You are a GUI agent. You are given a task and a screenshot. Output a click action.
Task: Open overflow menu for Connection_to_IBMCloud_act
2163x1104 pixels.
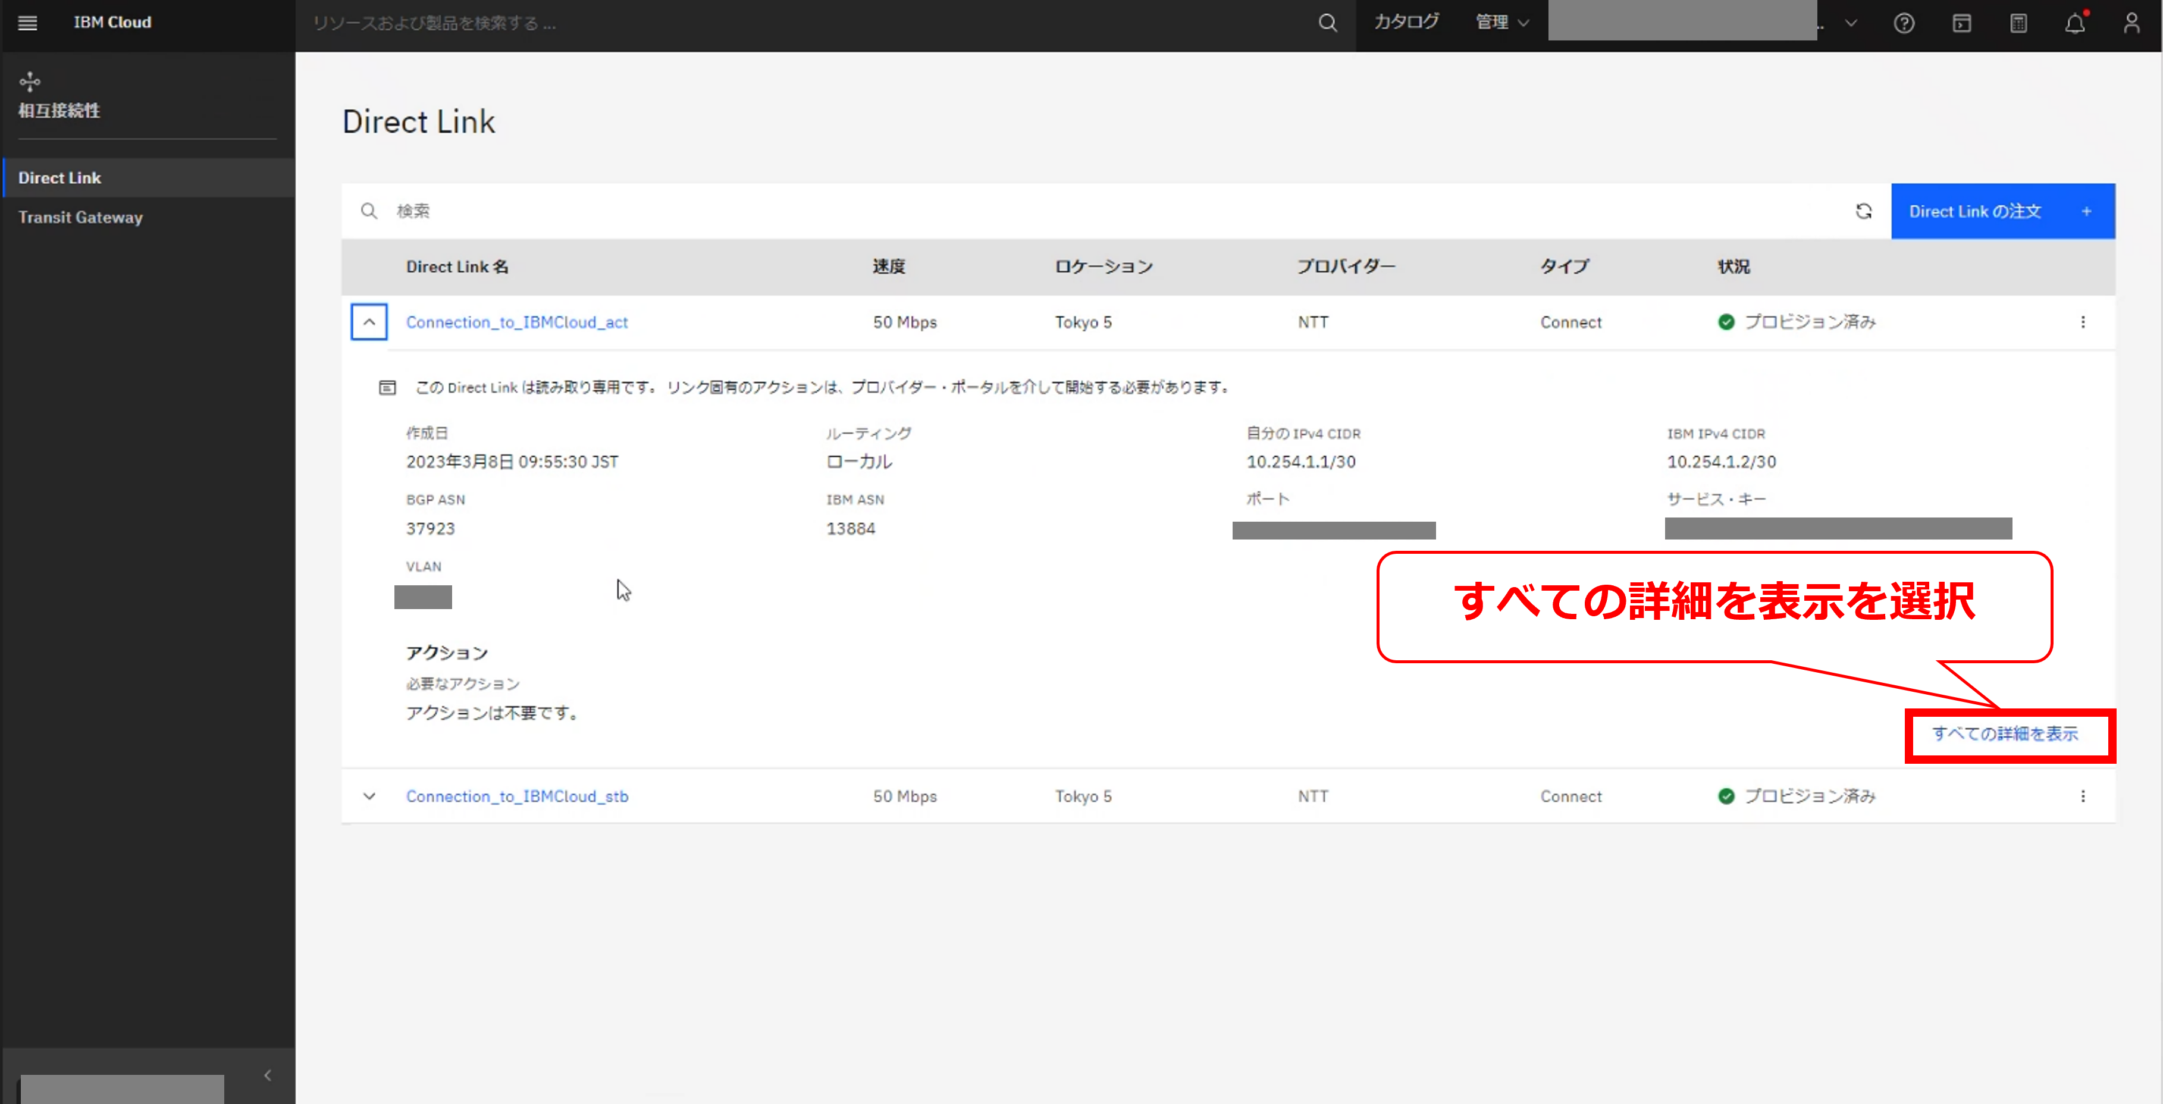click(x=2082, y=322)
